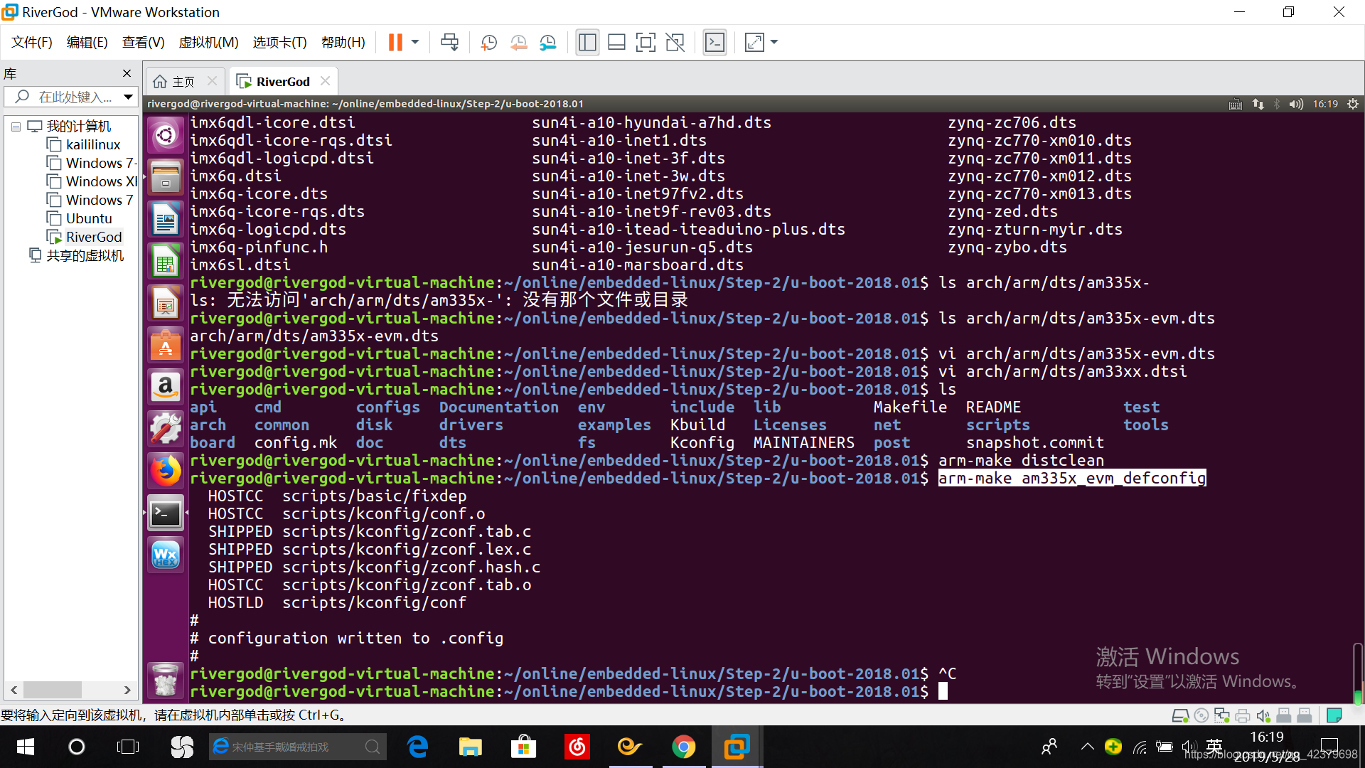Launch LibreOffice Calc from launcher
The width and height of the screenshot is (1365, 768).
pos(166,261)
